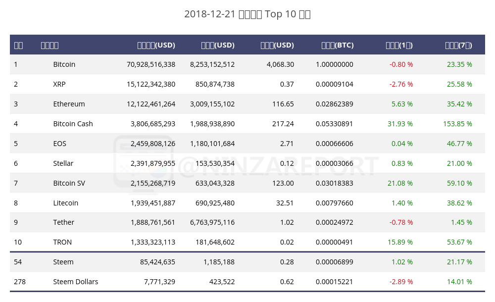This screenshot has width=495, height=302.
Task: Click the Bitcoin name cell
Action: click(x=64, y=64)
